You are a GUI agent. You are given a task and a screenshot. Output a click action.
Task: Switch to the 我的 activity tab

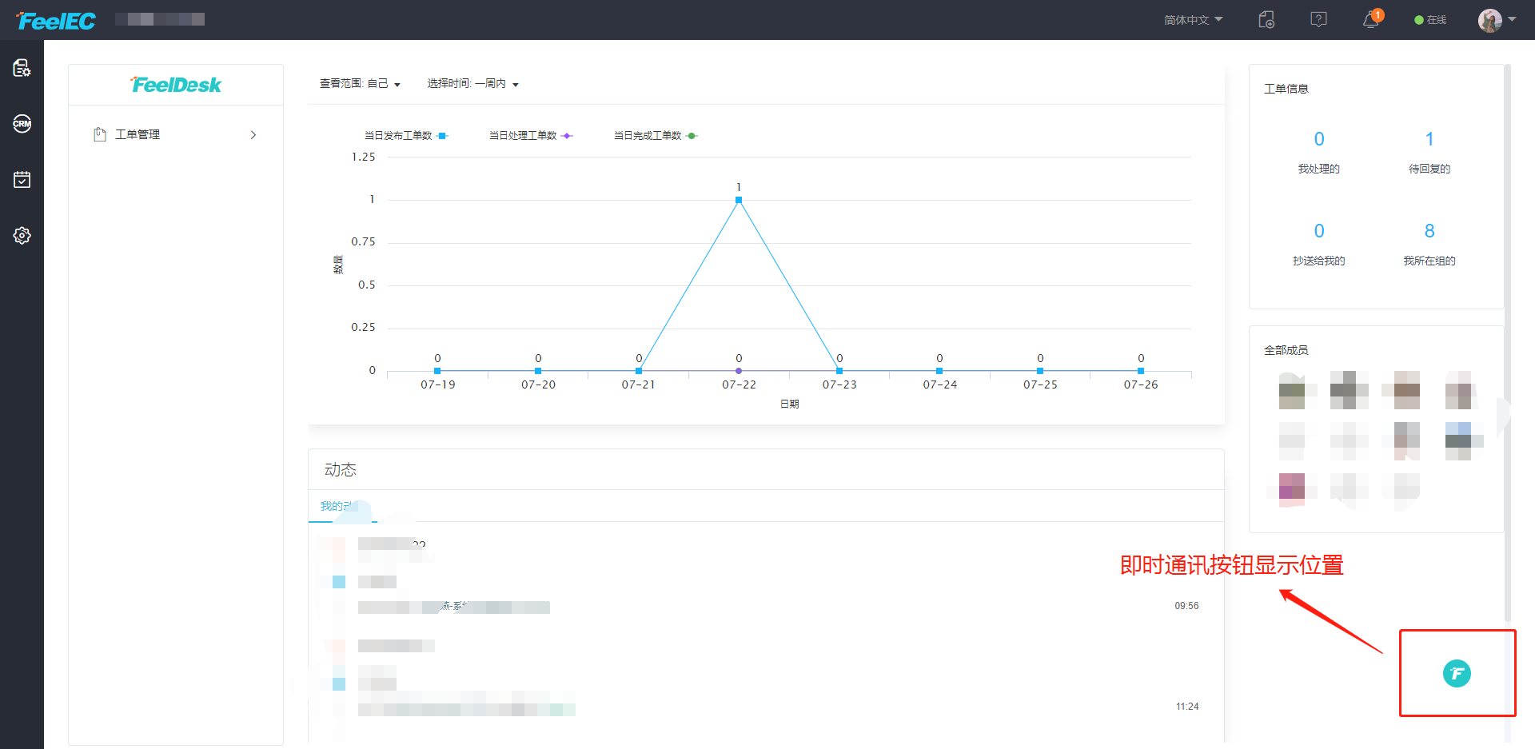coord(342,506)
